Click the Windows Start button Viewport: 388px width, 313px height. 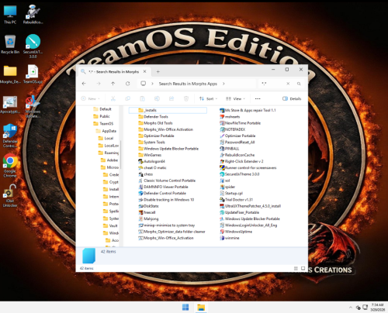[x=185, y=308]
